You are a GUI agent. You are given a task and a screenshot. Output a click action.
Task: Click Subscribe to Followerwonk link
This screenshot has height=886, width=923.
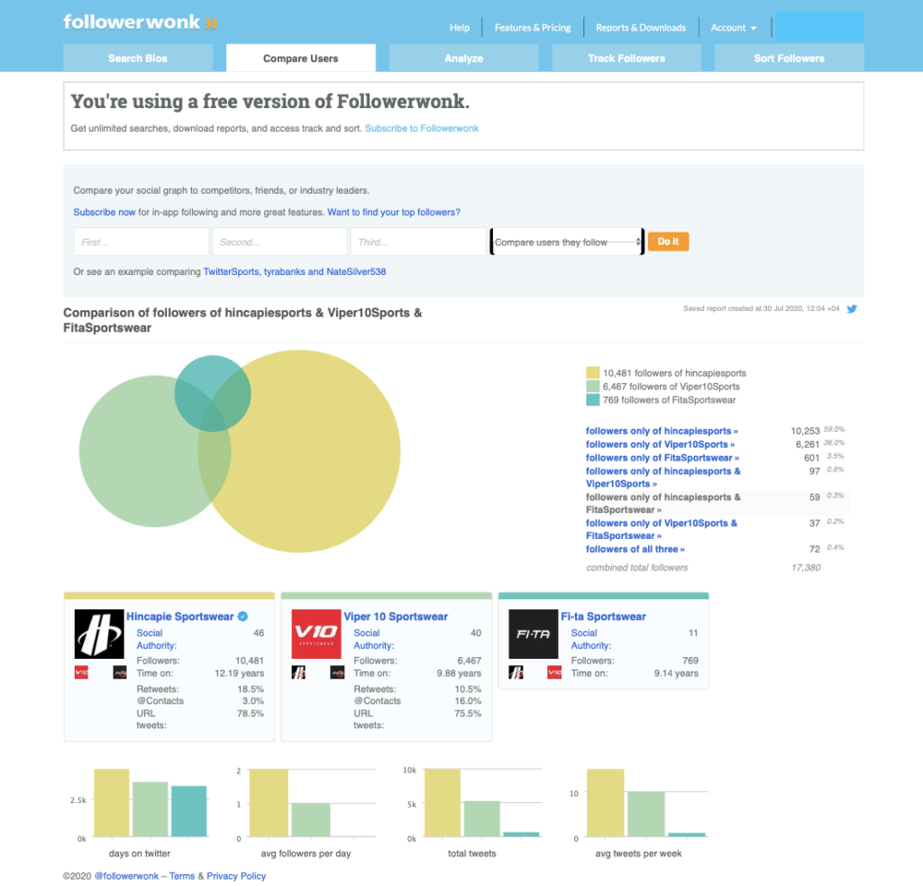pyautogui.click(x=422, y=128)
